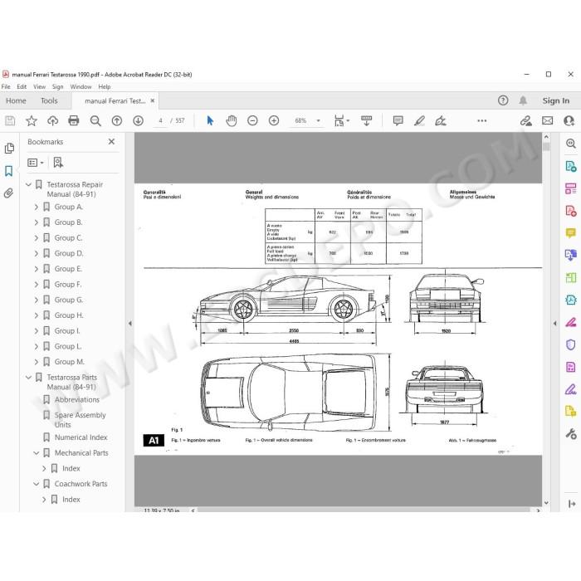Open the page thumbnails panel icon
The image size is (581, 581).
coord(9,149)
